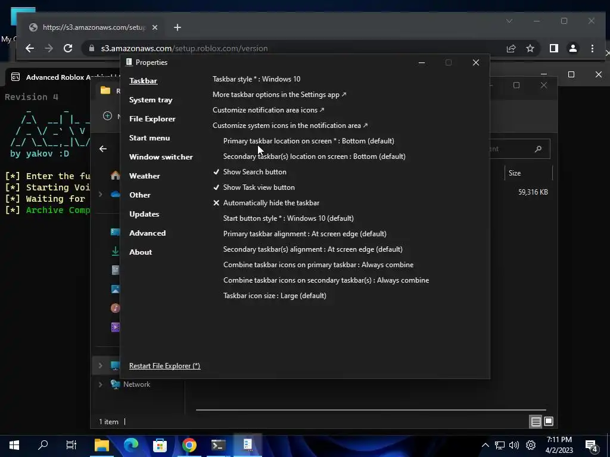The width and height of the screenshot is (610, 457).
Task: Switch to System tray section
Action: (151, 100)
